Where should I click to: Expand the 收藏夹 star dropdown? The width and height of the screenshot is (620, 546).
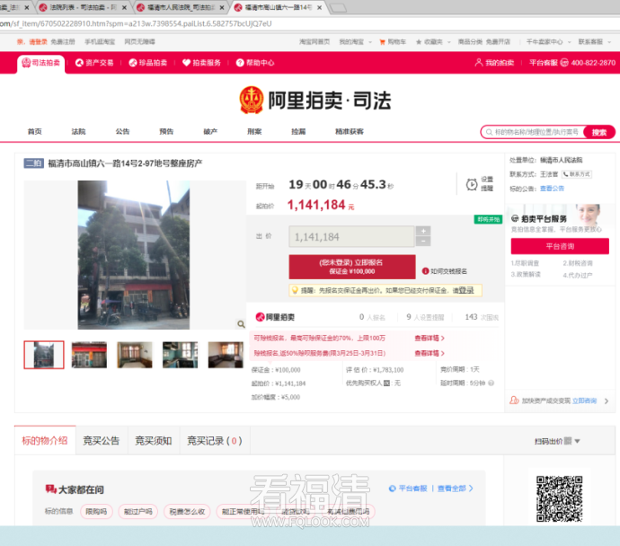[x=432, y=42]
